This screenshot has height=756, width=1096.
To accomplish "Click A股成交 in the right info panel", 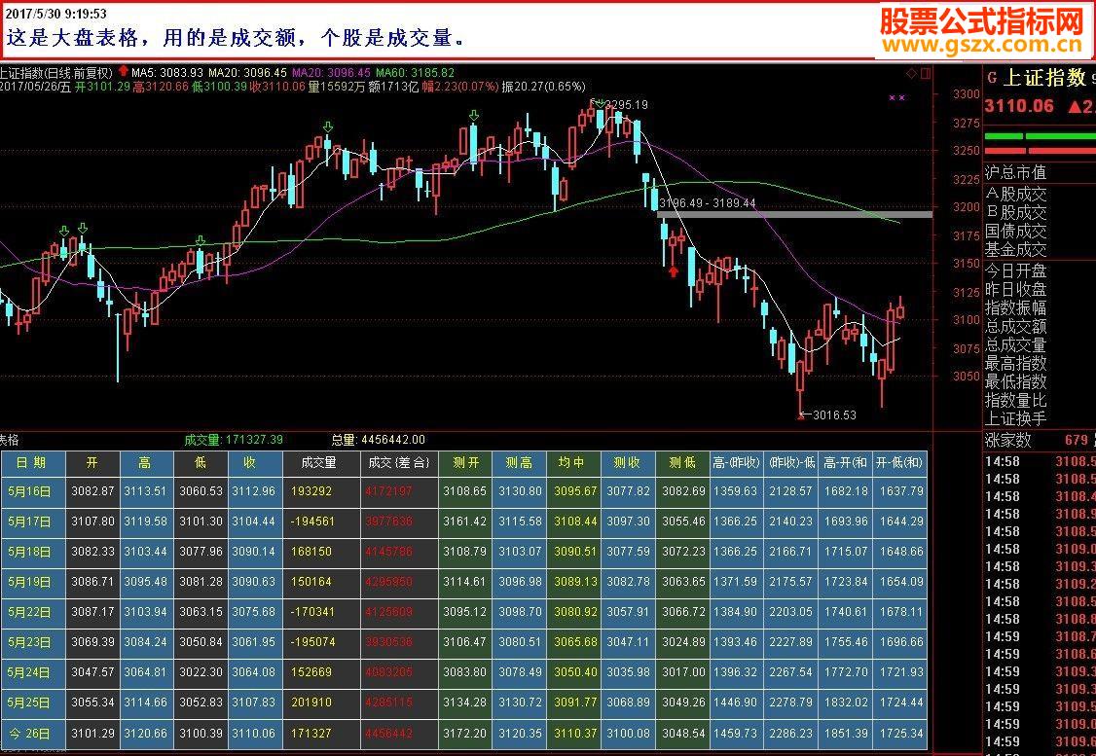I will pyautogui.click(x=1015, y=195).
